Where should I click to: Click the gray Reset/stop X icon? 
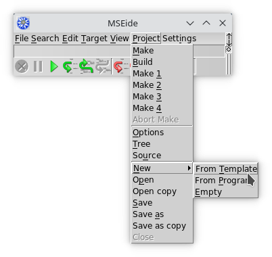point(22,66)
